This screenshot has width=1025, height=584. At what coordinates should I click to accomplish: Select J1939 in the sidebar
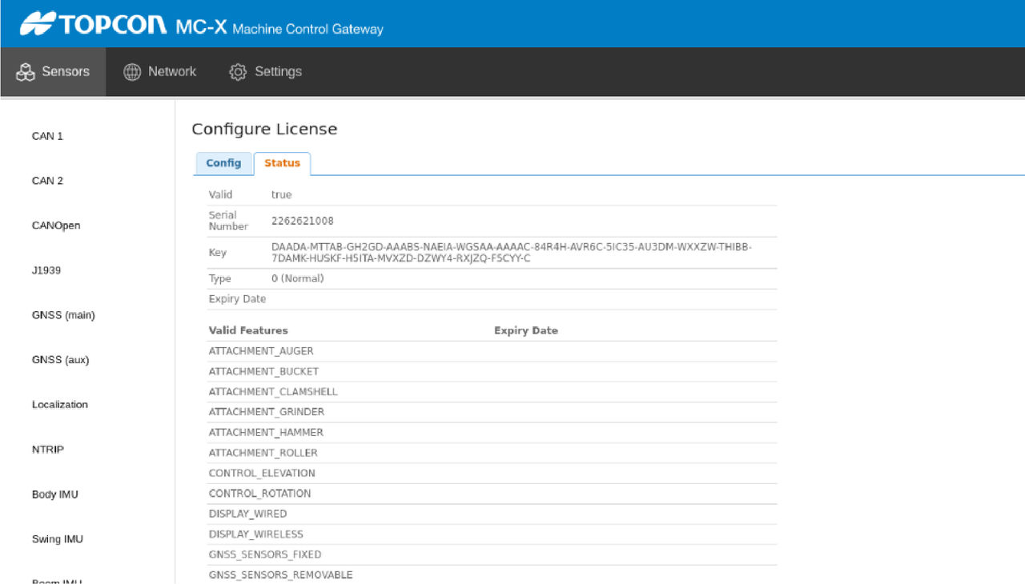pyautogui.click(x=46, y=270)
